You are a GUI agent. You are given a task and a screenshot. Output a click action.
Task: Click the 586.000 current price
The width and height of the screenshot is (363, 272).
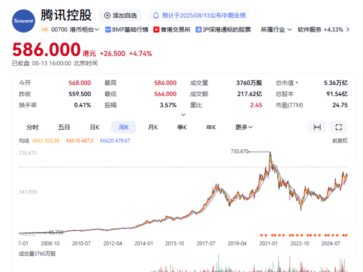point(47,50)
